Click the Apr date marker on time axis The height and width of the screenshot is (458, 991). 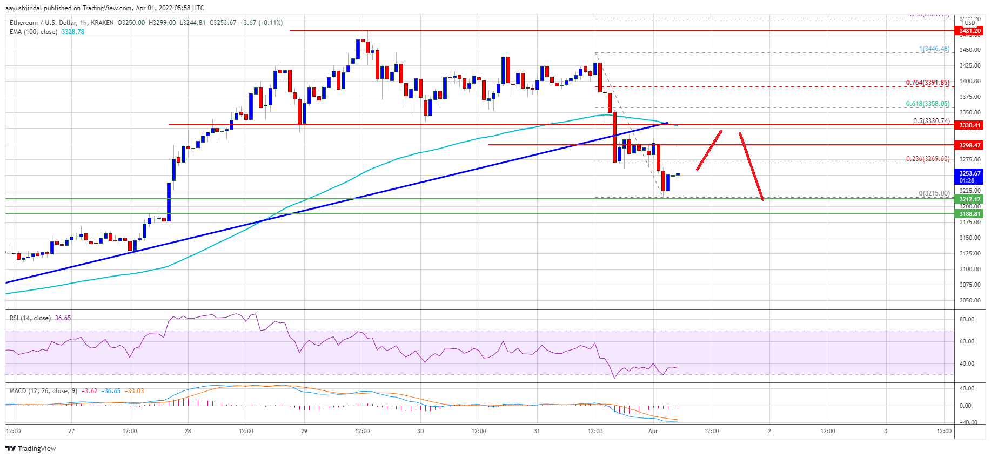coord(653,431)
